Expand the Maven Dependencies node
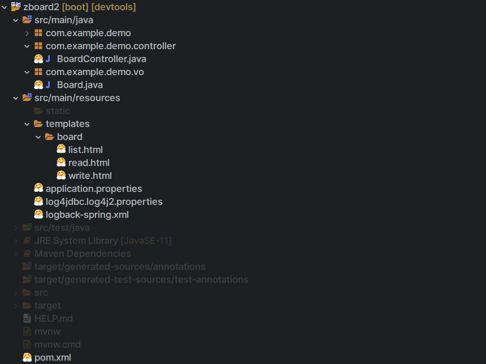The width and height of the screenshot is (486, 364). (15, 254)
